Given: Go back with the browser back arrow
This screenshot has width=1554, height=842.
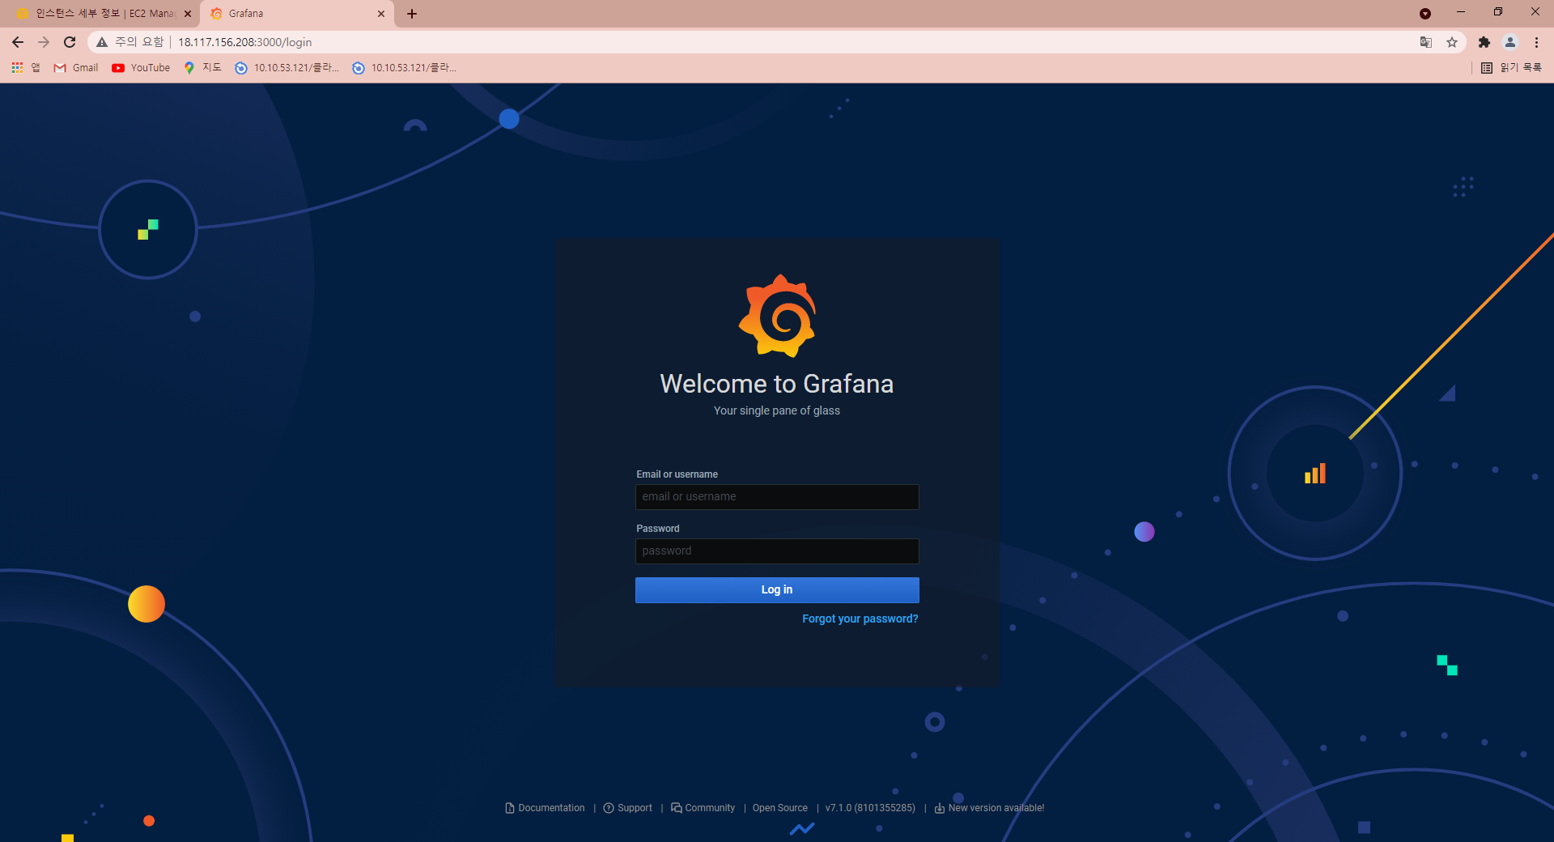Looking at the screenshot, I should (x=18, y=42).
